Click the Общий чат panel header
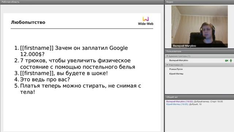This screenshot has height=132, width=234. click(x=199, y=97)
